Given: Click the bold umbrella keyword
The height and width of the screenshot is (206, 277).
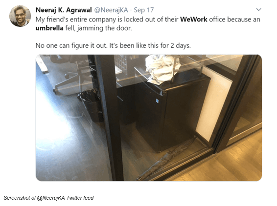Looking at the screenshot, I should click(x=49, y=28).
